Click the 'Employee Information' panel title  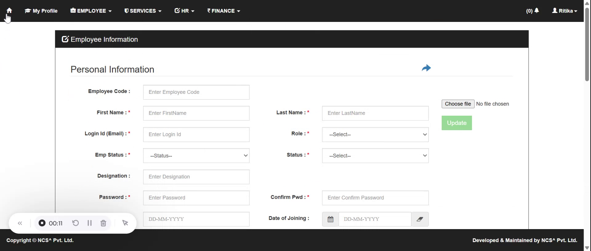pyautogui.click(x=104, y=39)
